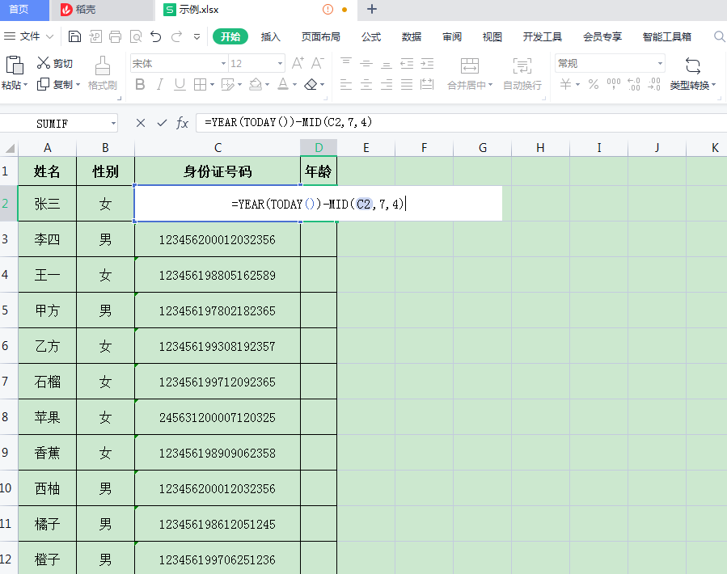Center text horizontally
Screen dimensions: 727x574
(366, 84)
